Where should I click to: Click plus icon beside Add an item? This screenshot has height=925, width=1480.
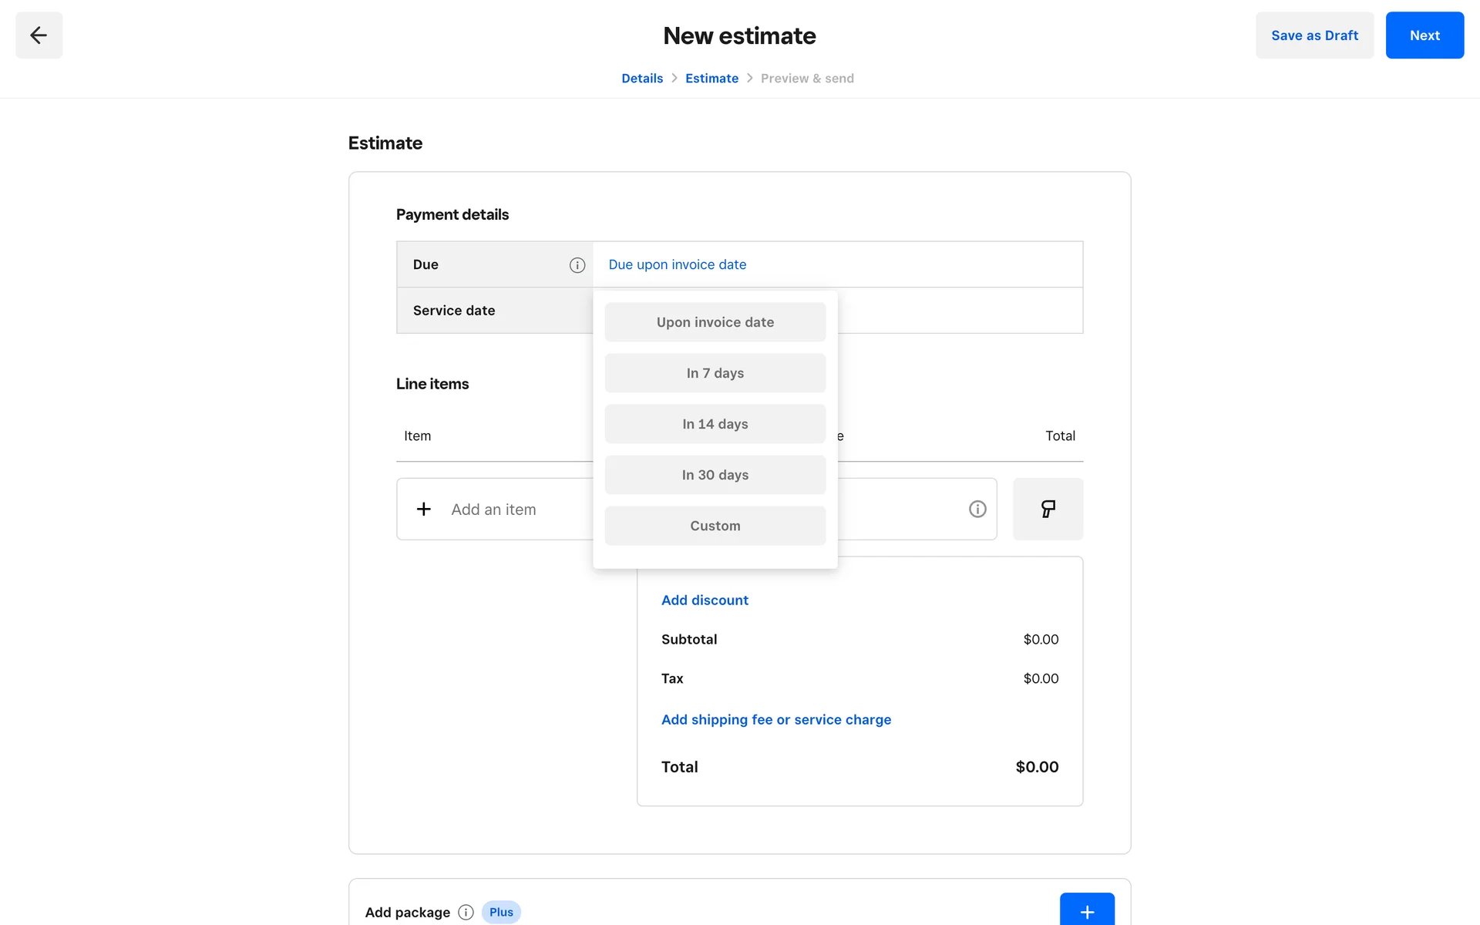(423, 510)
